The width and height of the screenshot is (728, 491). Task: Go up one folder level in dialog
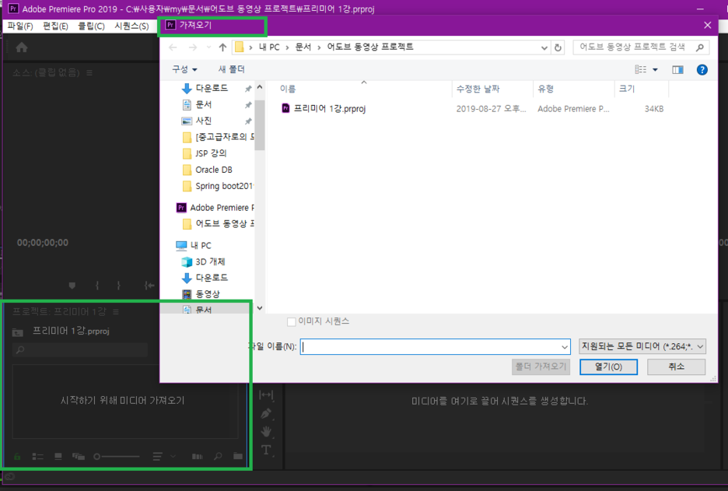pos(223,47)
